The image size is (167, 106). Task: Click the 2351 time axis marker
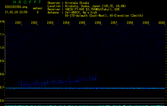(18, 23)
